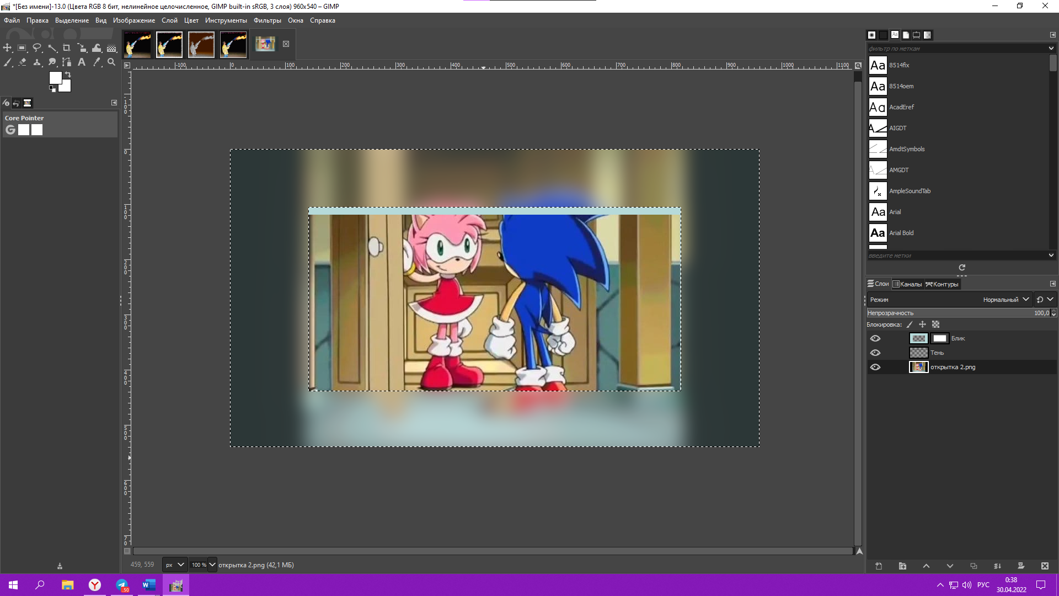Expand the font tag filter dropdown
The height and width of the screenshot is (596, 1059).
pyautogui.click(x=1051, y=49)
